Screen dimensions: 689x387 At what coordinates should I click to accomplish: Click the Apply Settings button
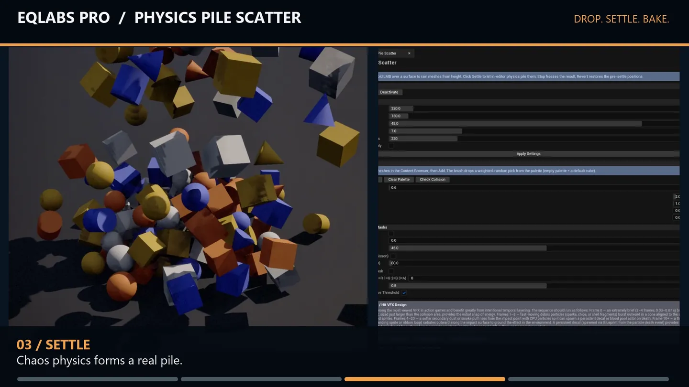pos(528,154)
